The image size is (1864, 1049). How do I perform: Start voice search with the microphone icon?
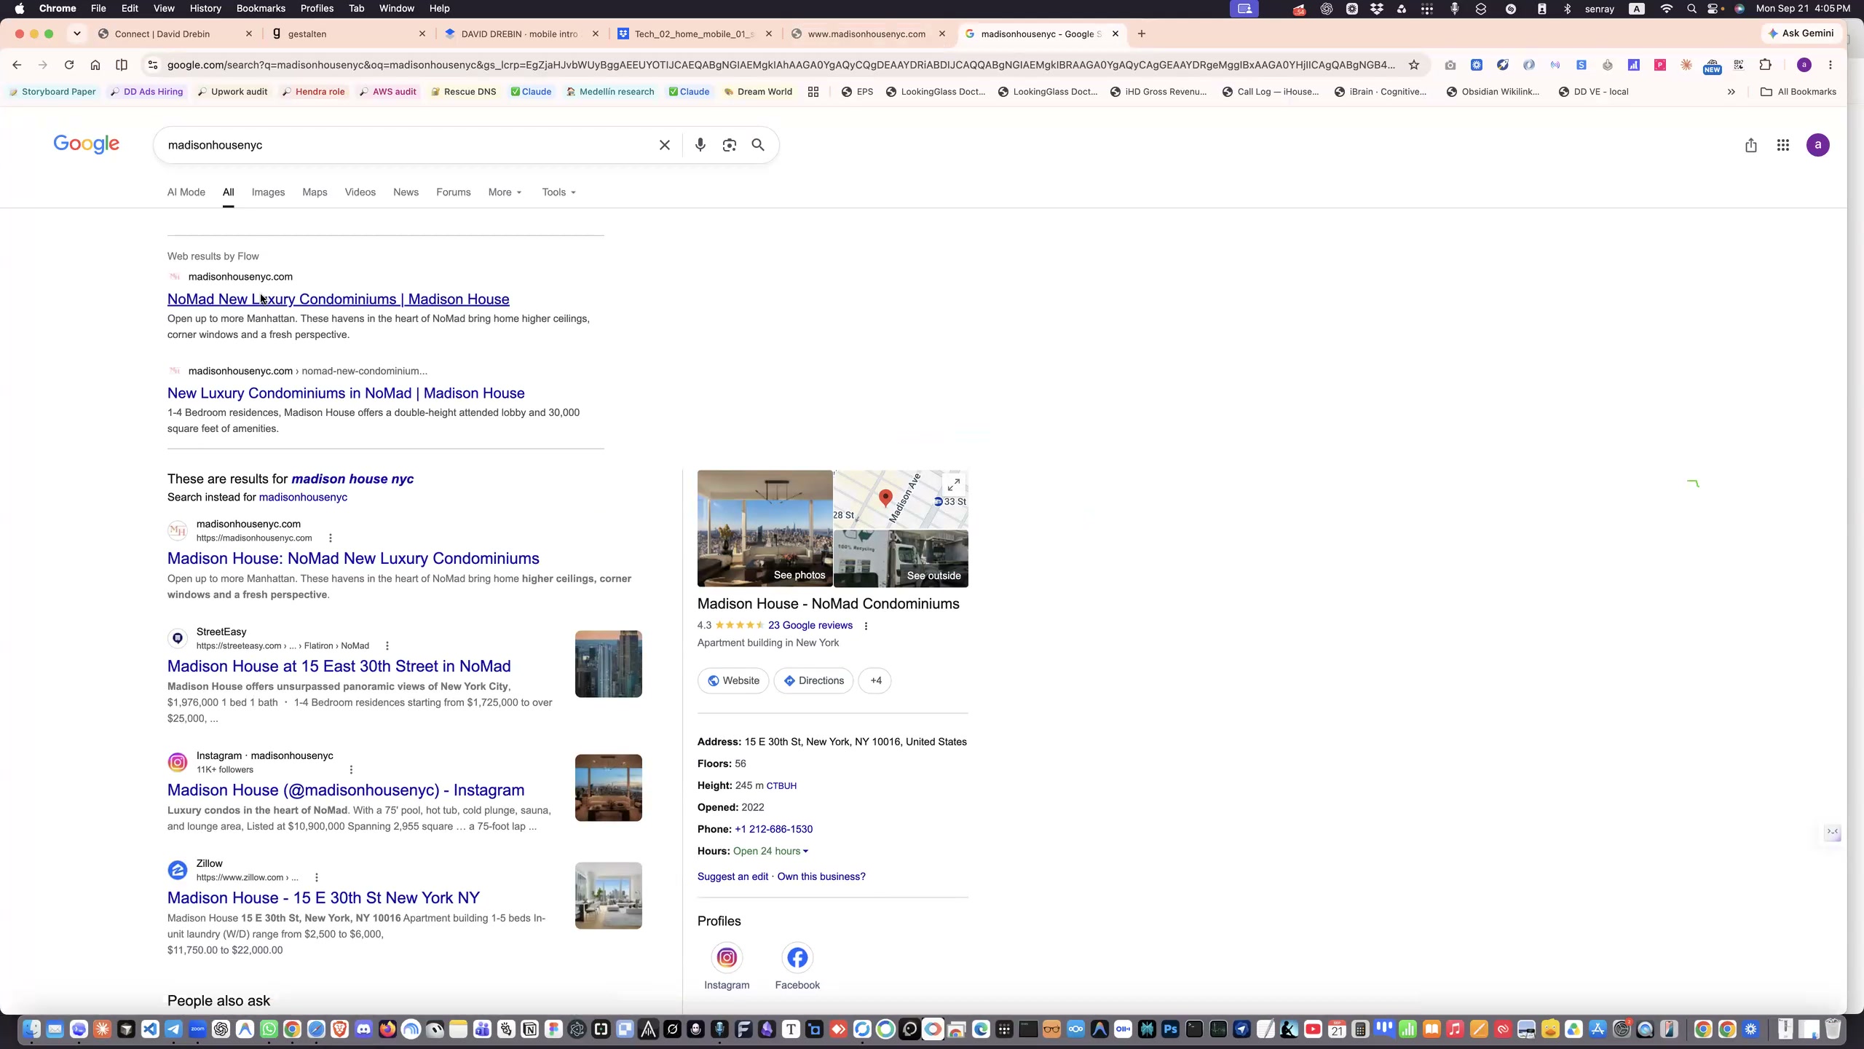(700, 145)
